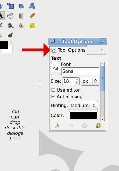Select the Pencil tool
The image size is (119, 171).
pyautogui.click(x=32, y=15)
